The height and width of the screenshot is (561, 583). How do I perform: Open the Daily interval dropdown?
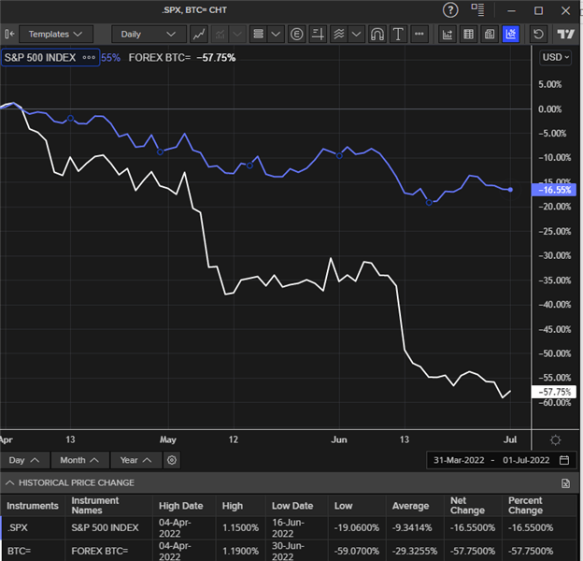pos(149,35)
